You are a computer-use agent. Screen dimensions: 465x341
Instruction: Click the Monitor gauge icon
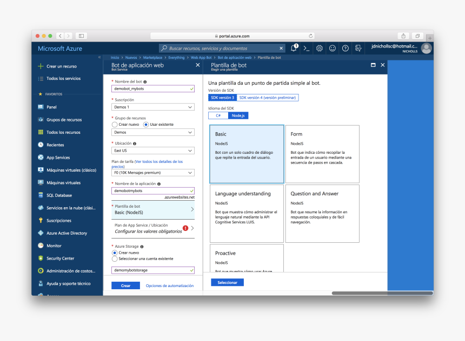(x=41, y=245)
